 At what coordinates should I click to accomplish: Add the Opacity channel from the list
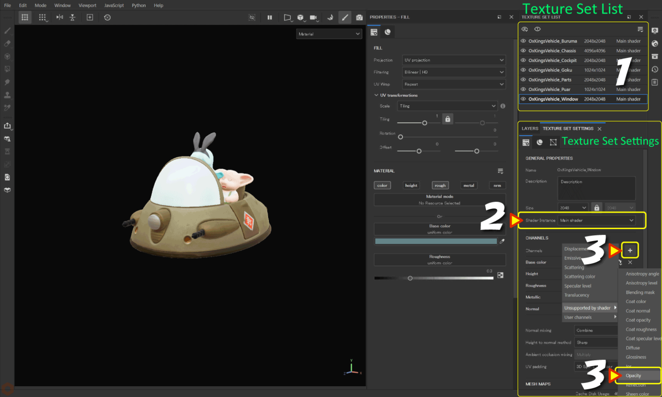(x=633, y=375)
